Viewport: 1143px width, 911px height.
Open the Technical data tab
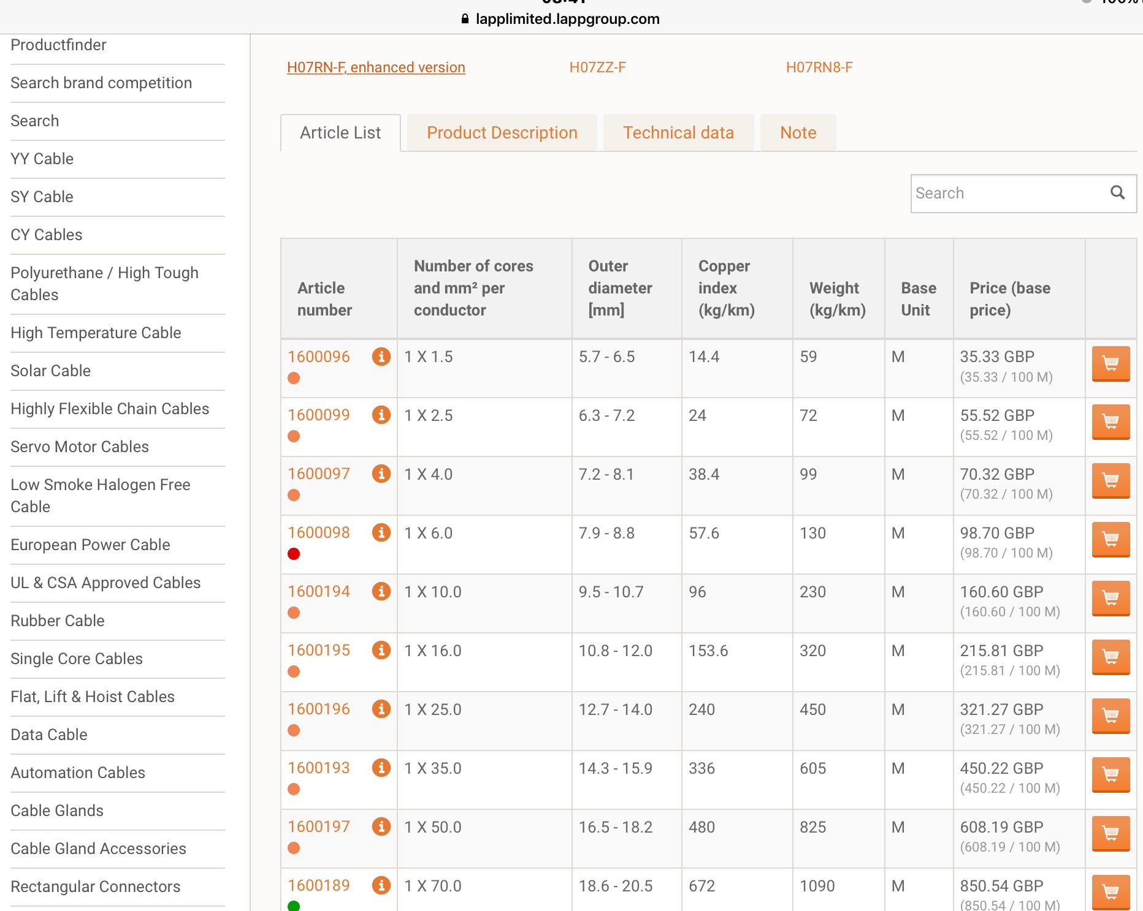[x=678, y=133]
